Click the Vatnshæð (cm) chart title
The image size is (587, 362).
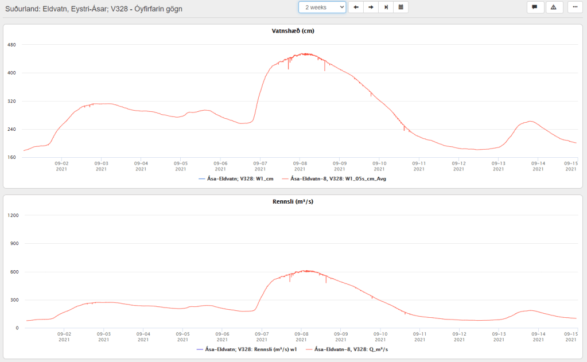[x=293, y=31]
